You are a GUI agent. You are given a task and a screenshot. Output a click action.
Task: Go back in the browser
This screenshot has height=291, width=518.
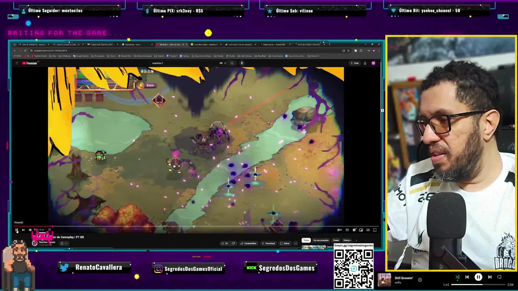(x=15, y=51)
